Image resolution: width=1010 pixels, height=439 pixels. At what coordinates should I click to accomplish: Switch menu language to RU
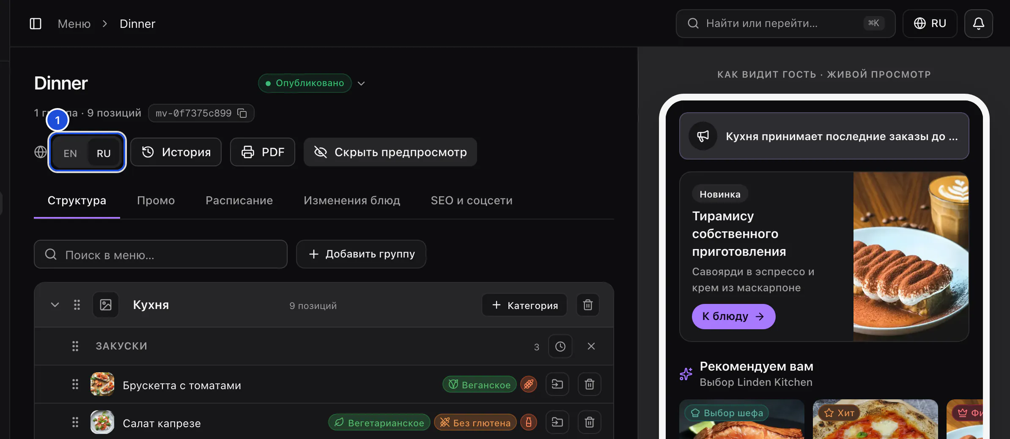[x=104, y=153]
